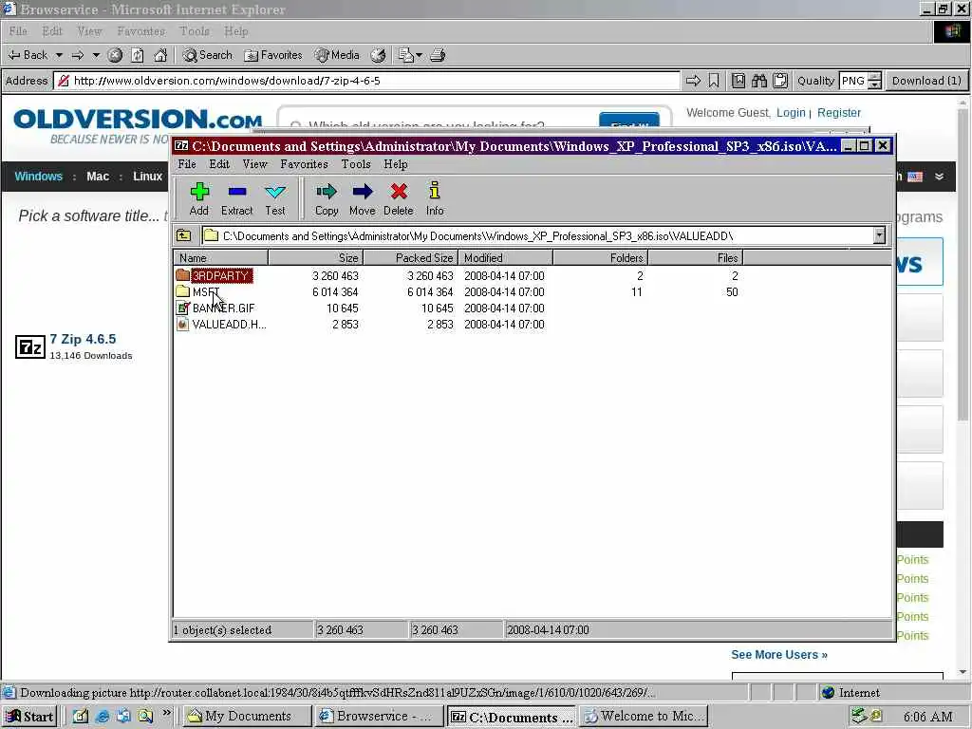Click the Add icon in 7-Zip toolbar
This screenshot has width=972, height=729.
point(199,192)
